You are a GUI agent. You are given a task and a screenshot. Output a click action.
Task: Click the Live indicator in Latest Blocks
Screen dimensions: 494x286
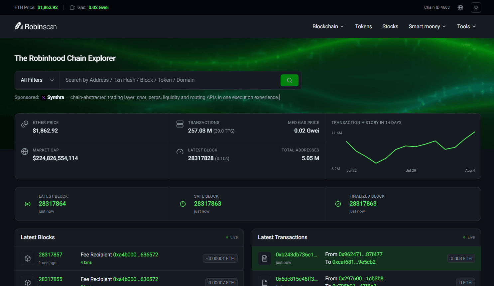[x=232, y=237]
